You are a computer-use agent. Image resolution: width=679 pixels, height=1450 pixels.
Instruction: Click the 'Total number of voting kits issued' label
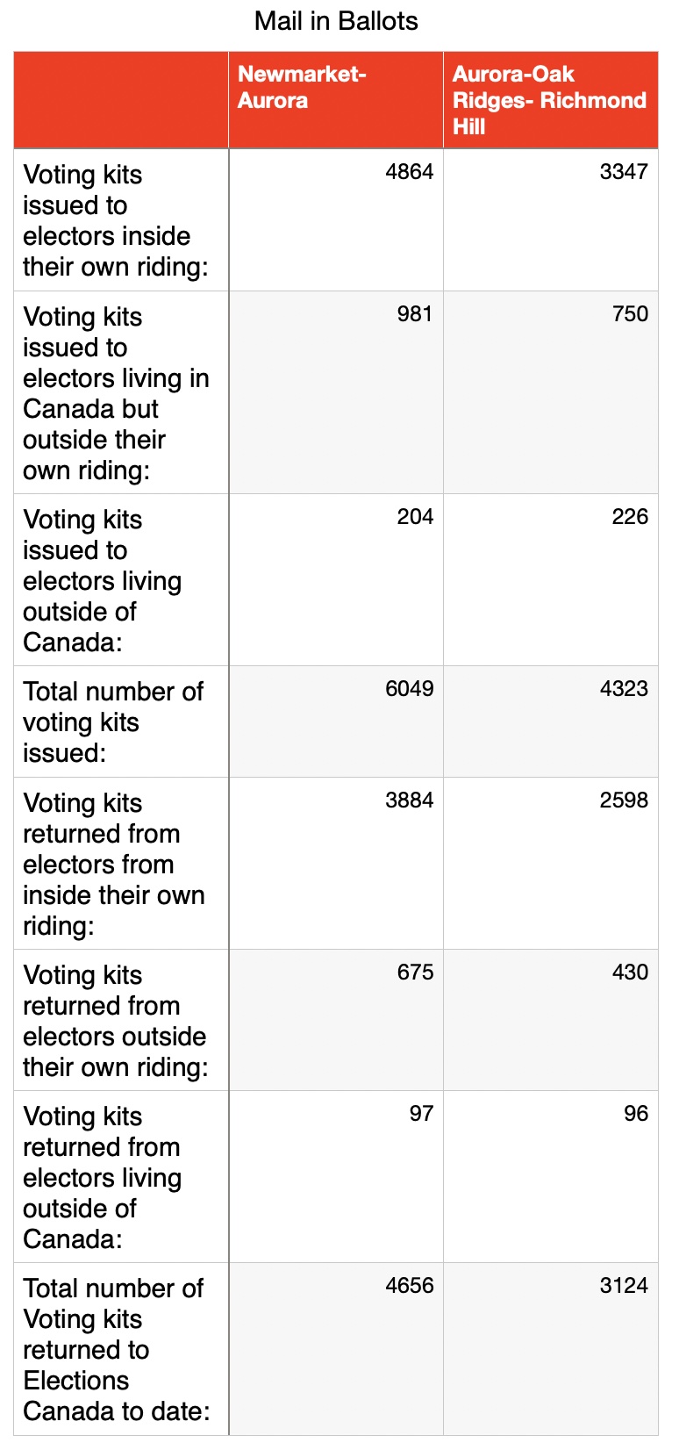pos(113,722)
